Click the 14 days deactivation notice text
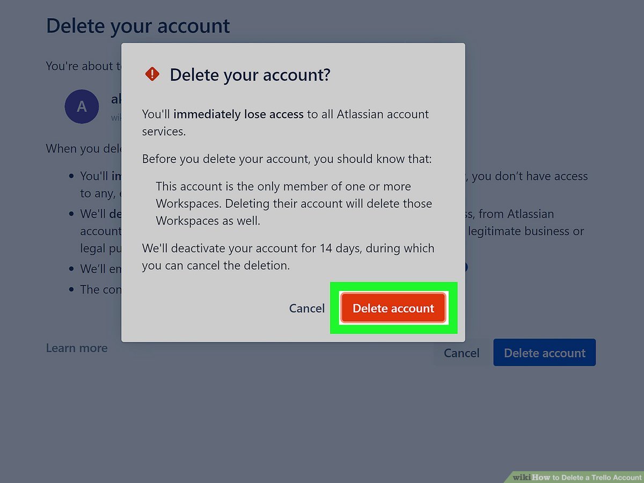644x483 pixels. (288, 257)
